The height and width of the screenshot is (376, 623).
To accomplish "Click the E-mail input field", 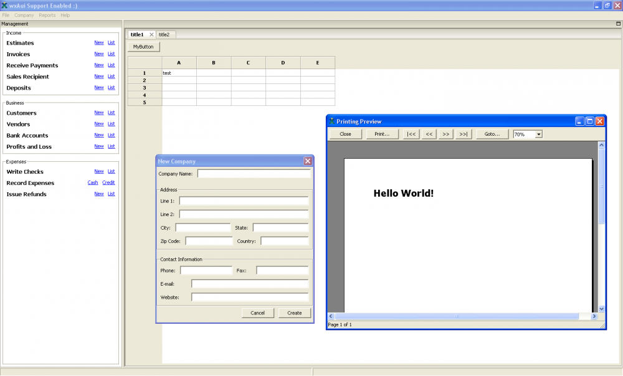I will tap(250, 284).
